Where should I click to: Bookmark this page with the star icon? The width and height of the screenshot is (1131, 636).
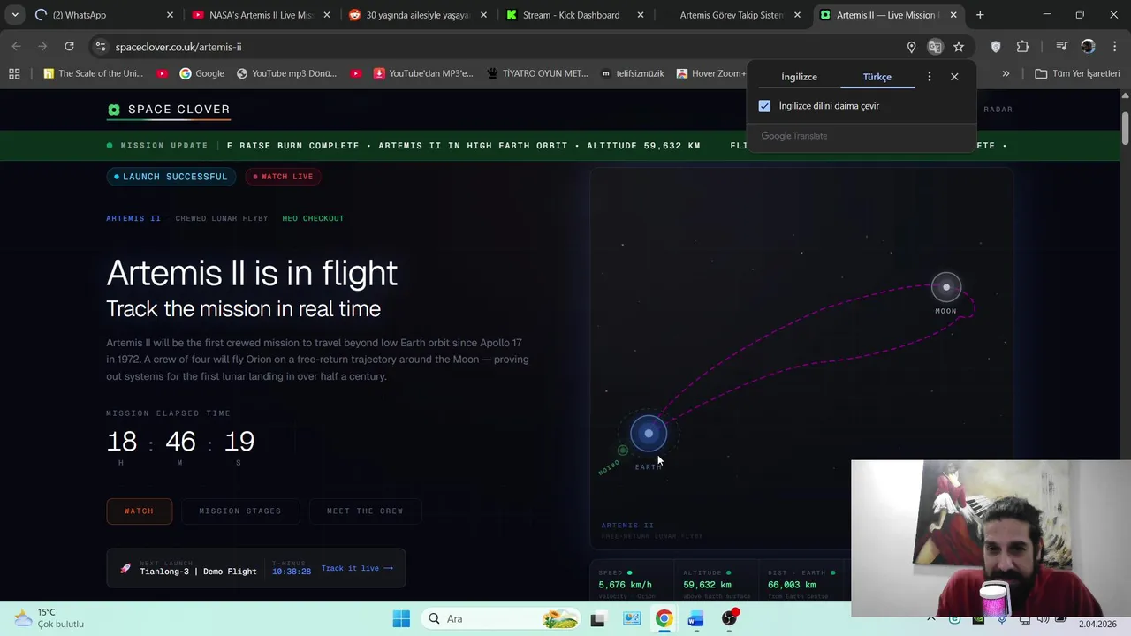click(959, 47)
